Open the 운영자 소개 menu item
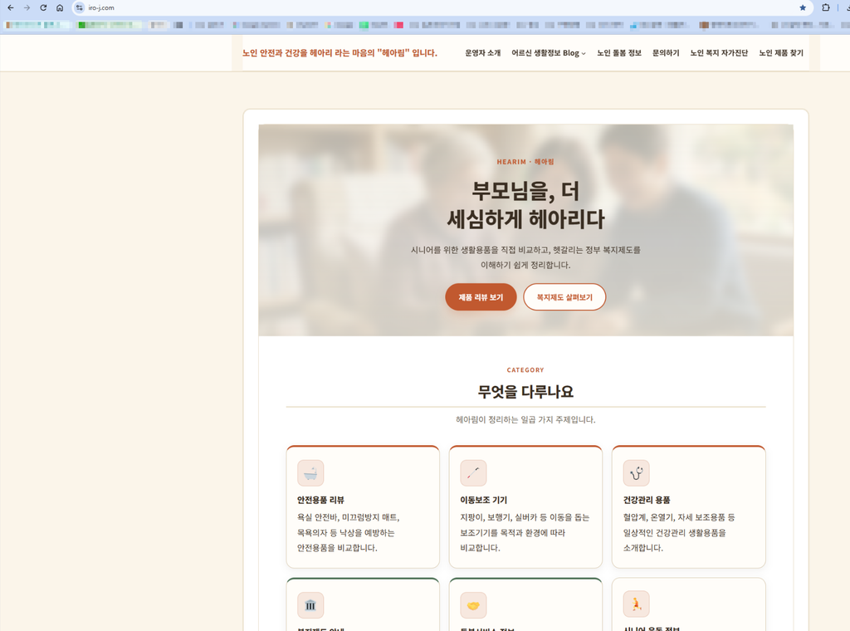This screenshot has width=850, height=631. 483,53
